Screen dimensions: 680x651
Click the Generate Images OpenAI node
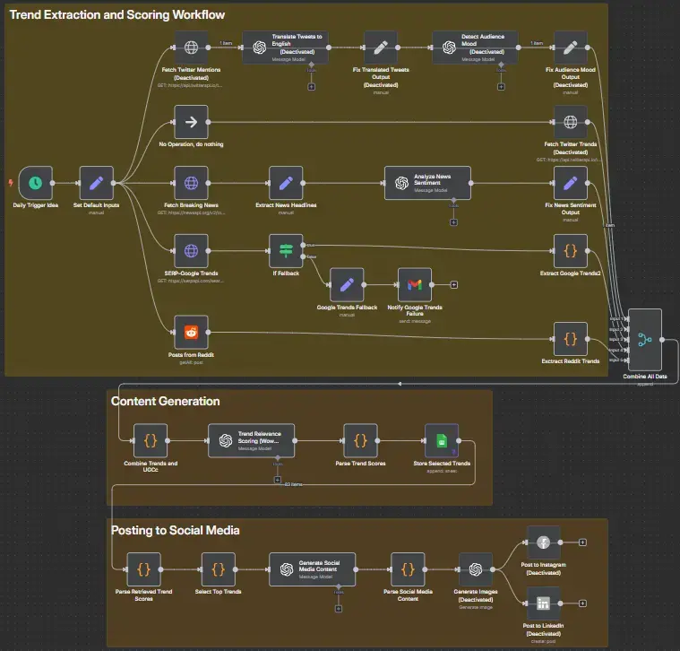tap(476, 569)
